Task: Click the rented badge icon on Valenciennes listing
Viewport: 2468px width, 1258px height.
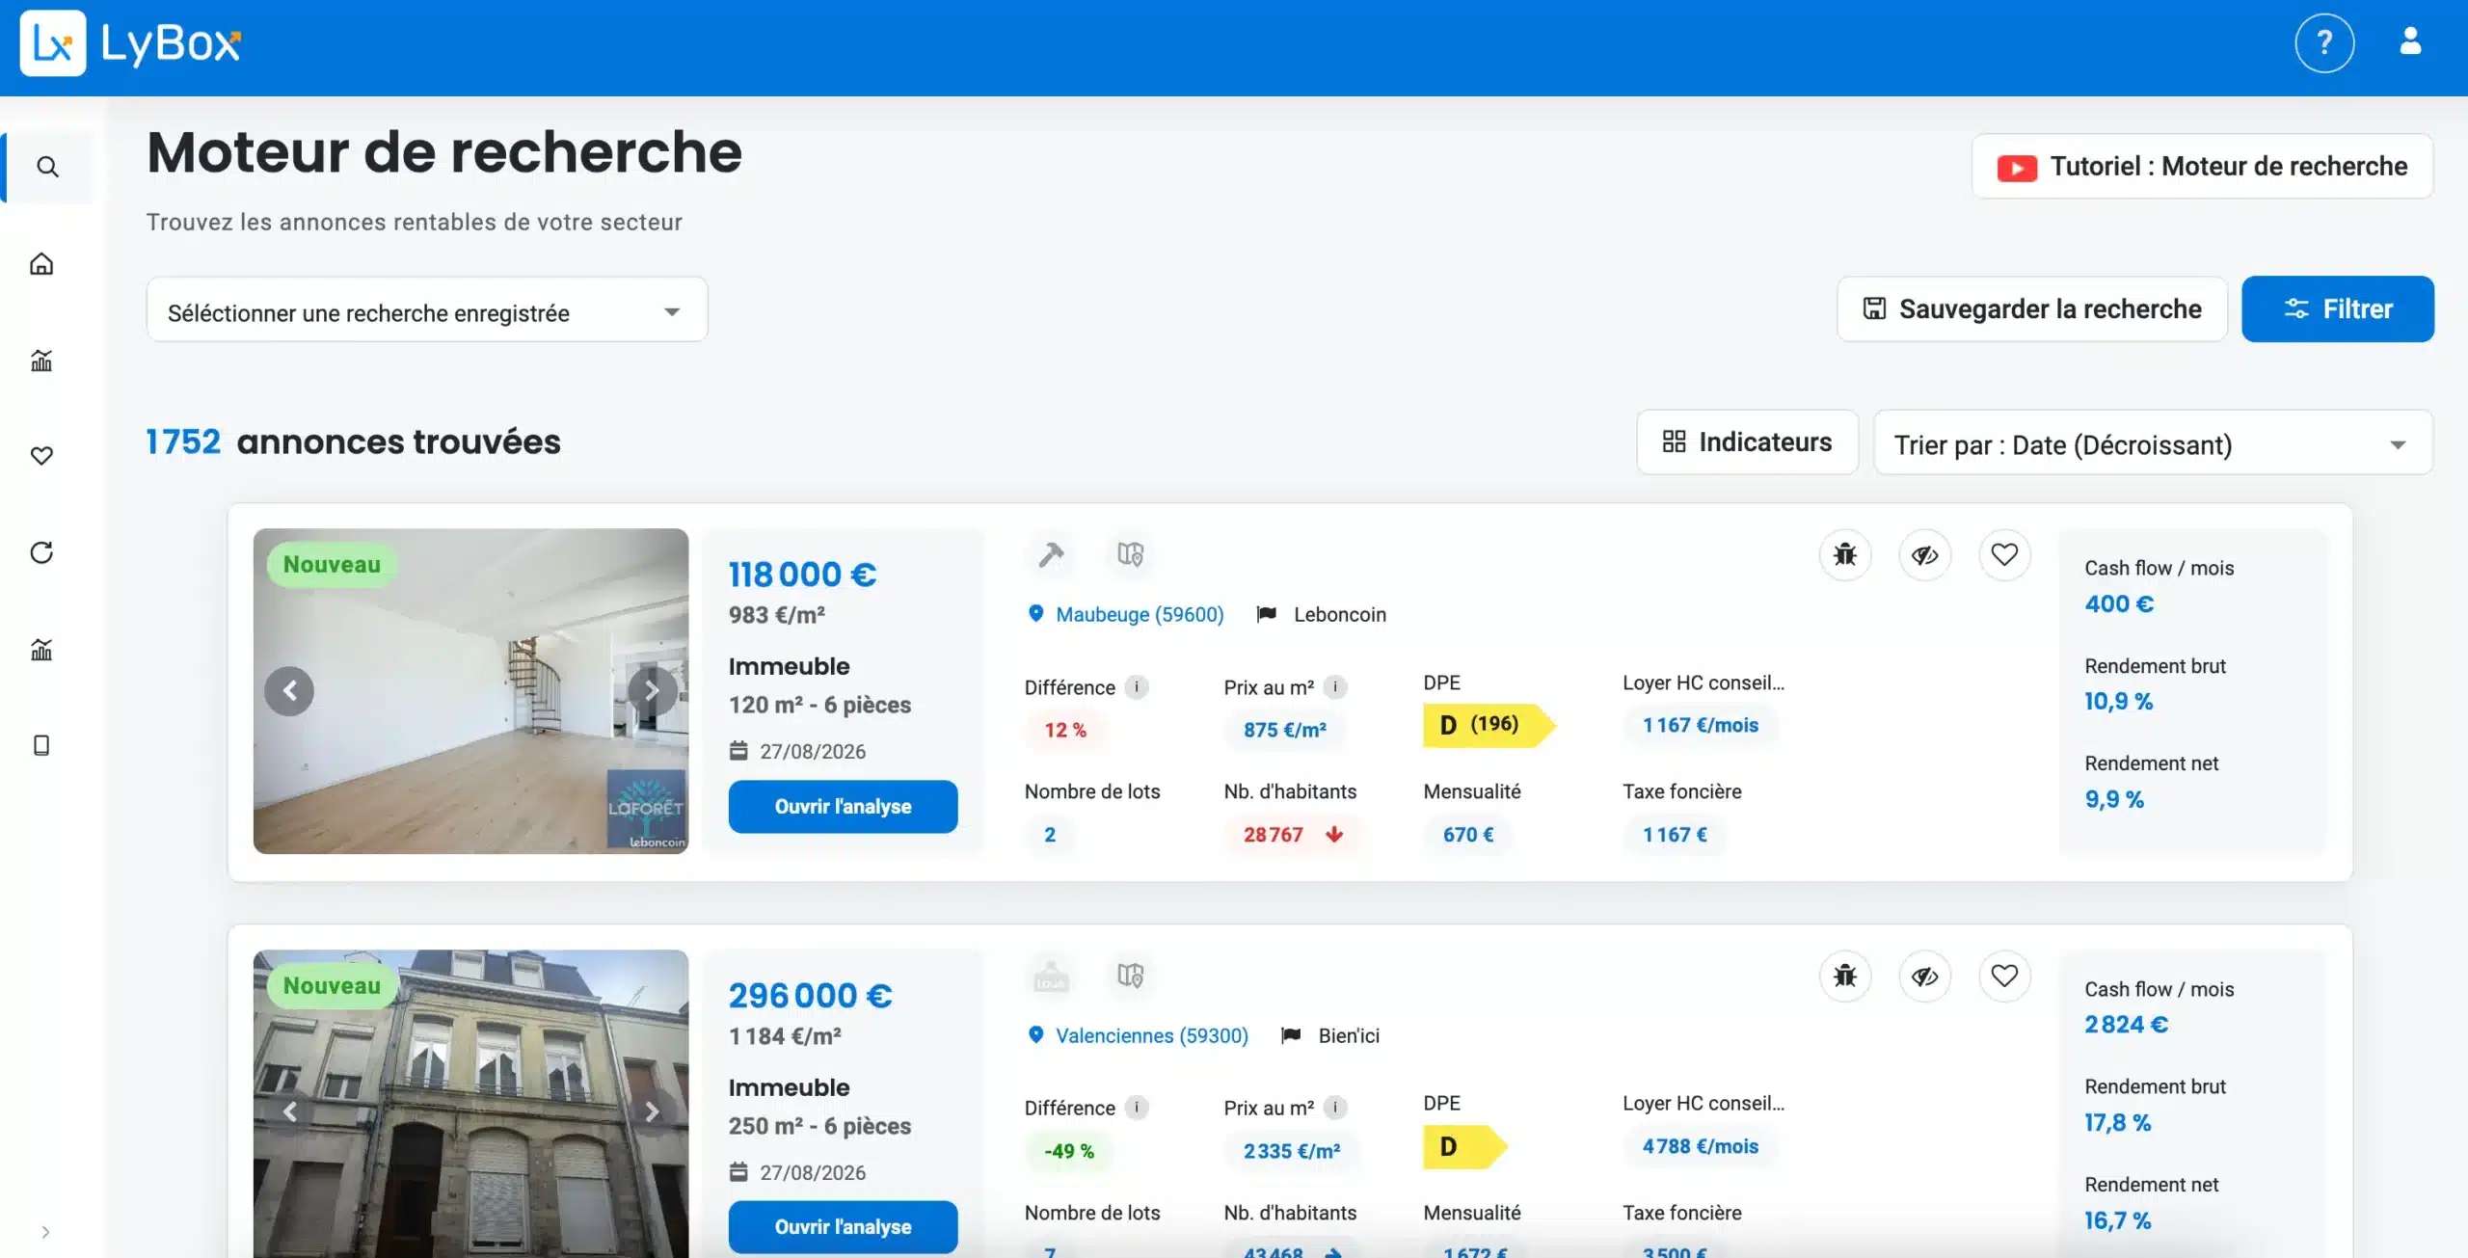Action: [x=1051, y=976]
